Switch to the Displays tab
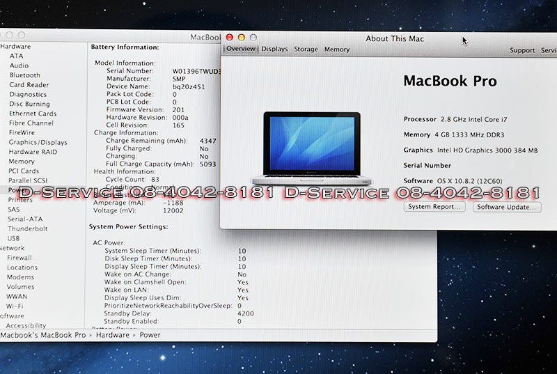Screen dimensions: 557x374 (x=274, y=49)
